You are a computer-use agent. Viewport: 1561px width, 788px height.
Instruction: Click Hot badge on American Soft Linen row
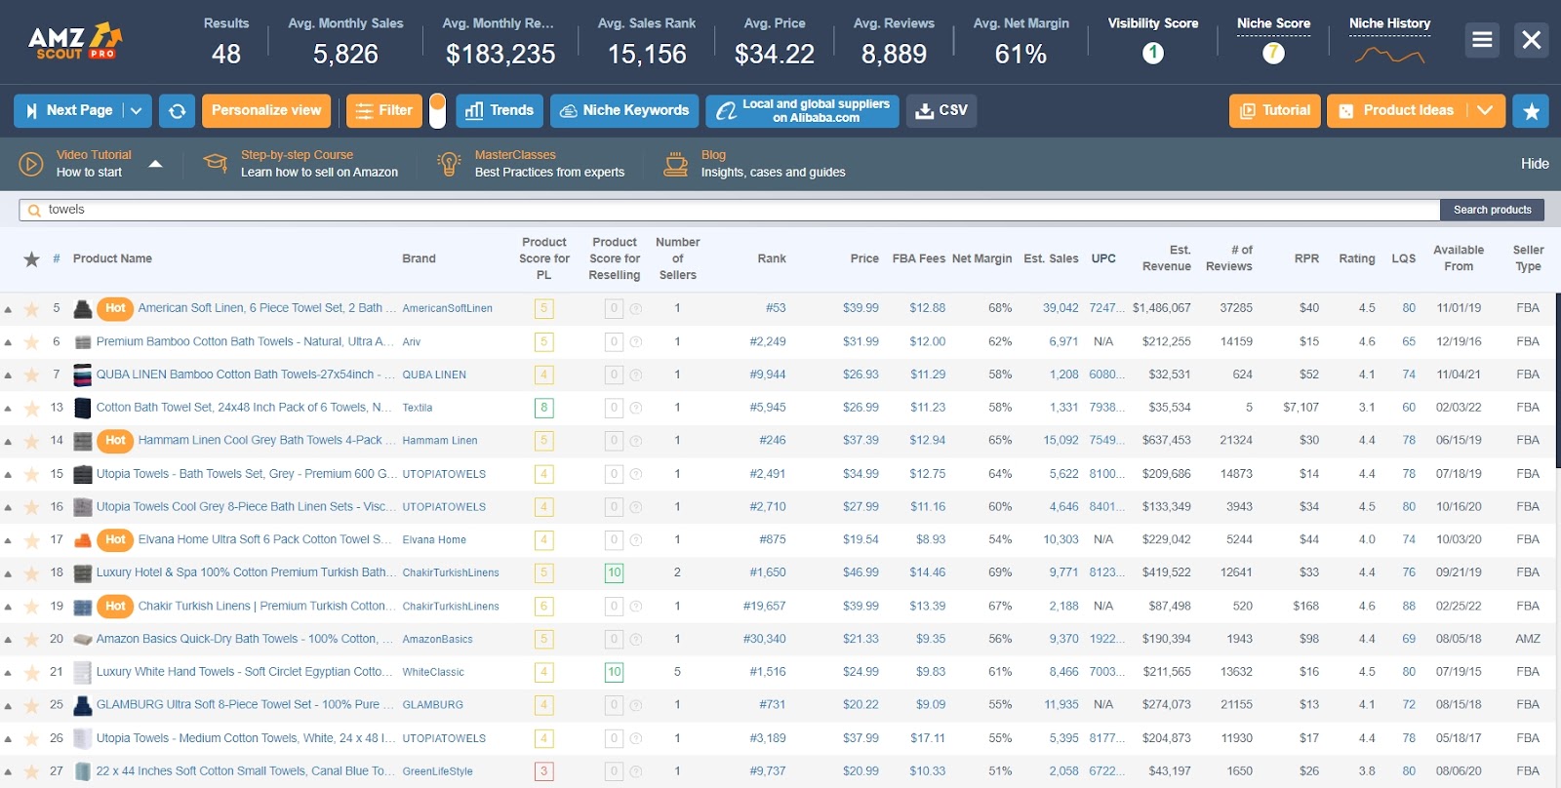tap(115, 308)
